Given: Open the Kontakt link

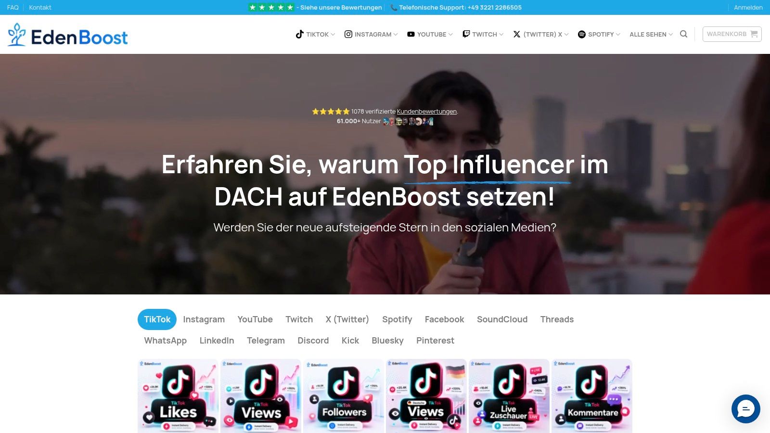Looking at the screenshot, I should coord(40,7).
